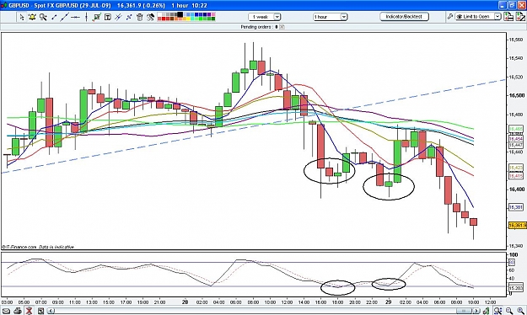Click the printer icon at bottom left
The height and width of the screenshot is (315, 527).
click(x=18, y=311)
